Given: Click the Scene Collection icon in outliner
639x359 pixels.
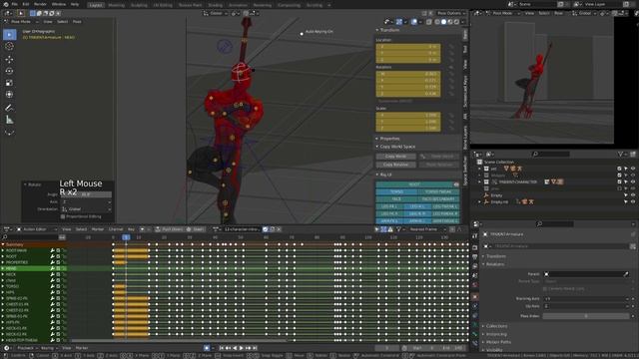Looking at the screenshot, I should (479, 162).
